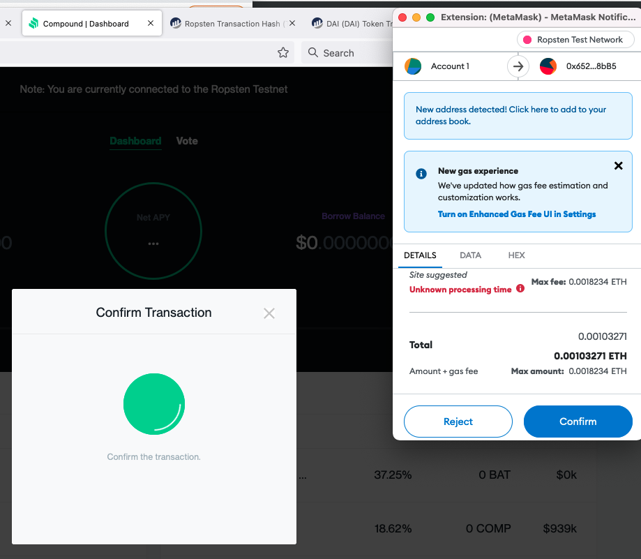Open the Dashboard link in Compound header

click(135, 141)
